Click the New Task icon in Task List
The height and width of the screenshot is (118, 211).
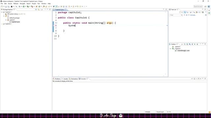coord(180,12)
